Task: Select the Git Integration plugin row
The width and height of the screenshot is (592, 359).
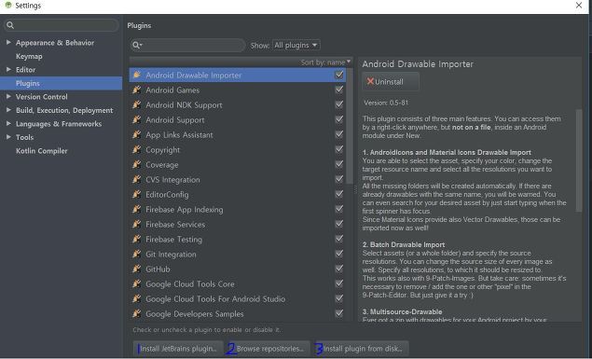Action: click(x=238, y=254)
